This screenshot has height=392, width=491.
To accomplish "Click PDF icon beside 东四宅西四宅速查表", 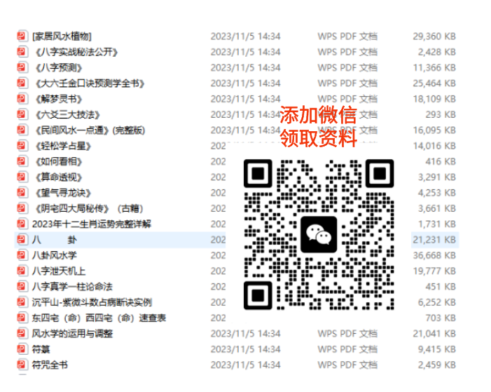I will 22,318.
